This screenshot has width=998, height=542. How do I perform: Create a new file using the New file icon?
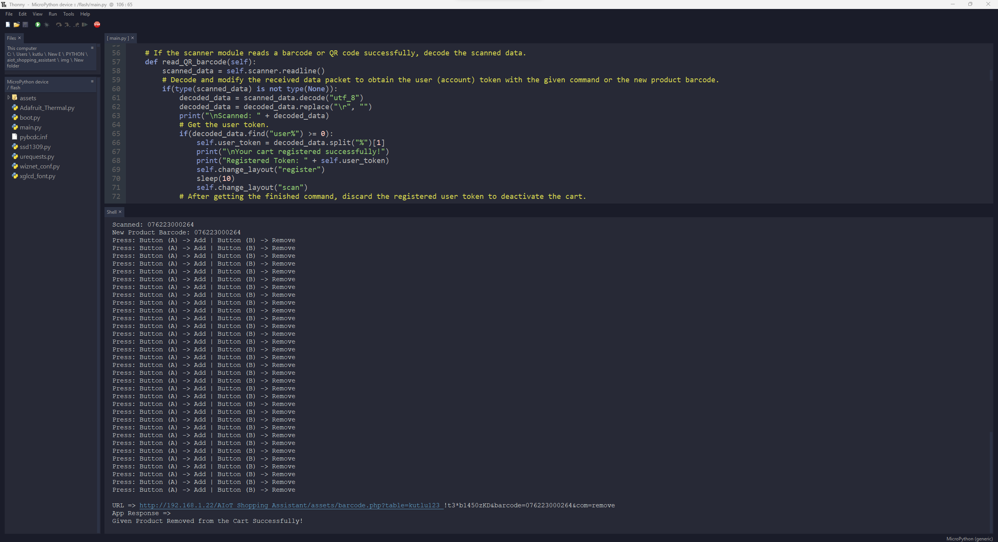[x=8, y=25]
